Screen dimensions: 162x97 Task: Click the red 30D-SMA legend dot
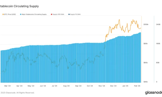[52, 14]
